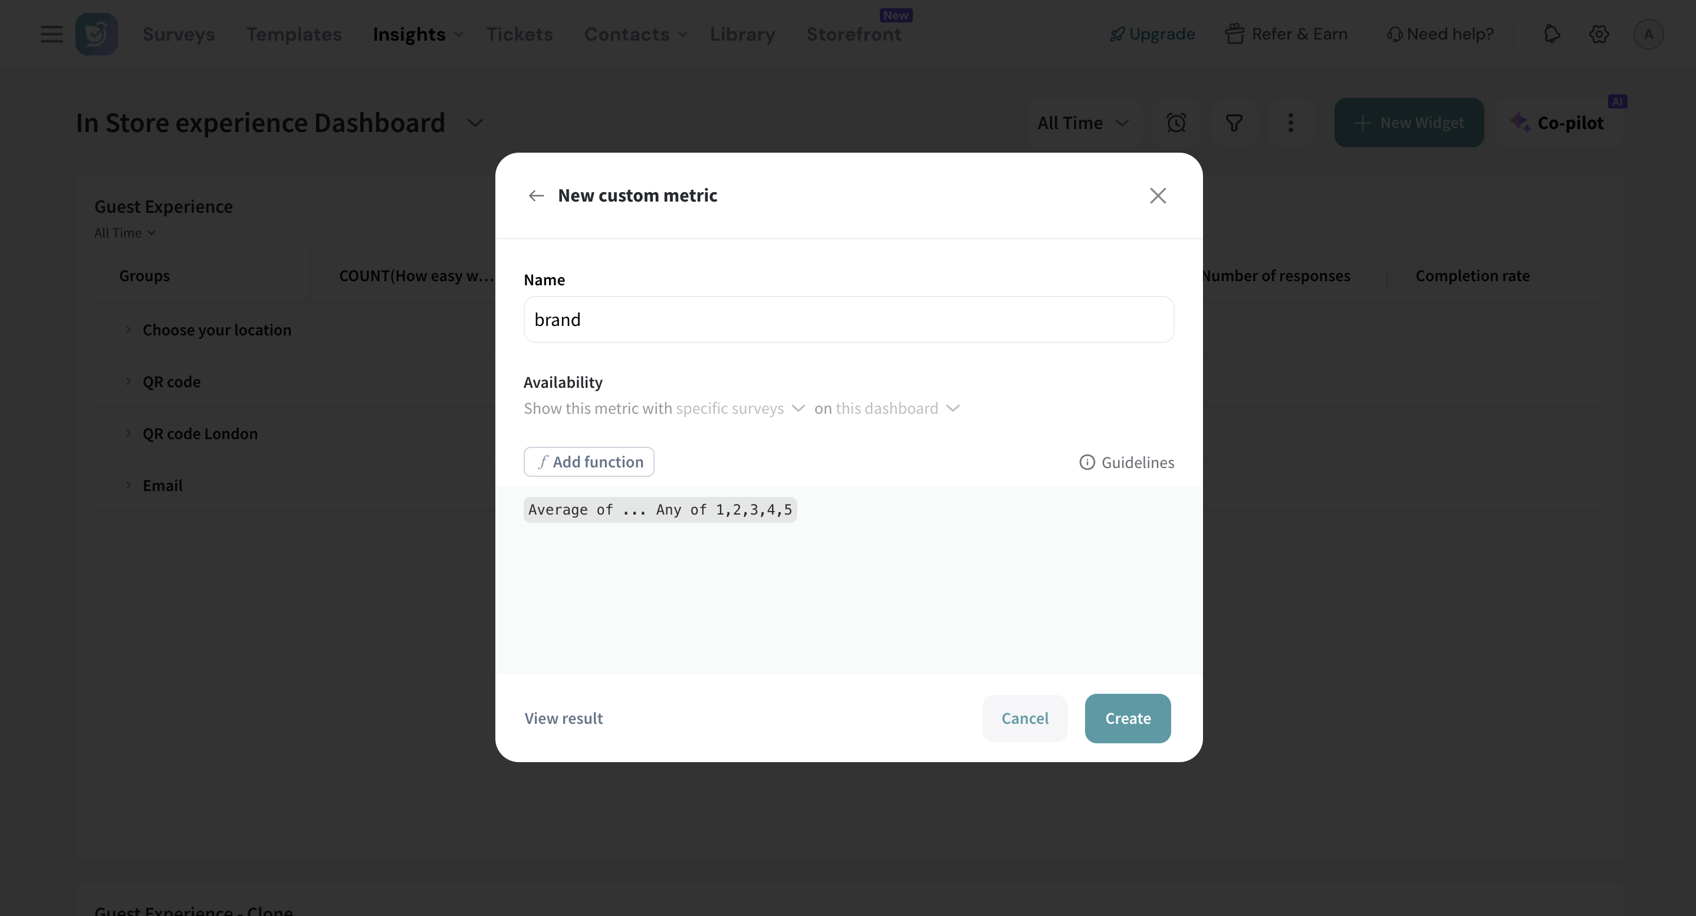Close the New custom metric dialog

click(x=1158, y=196)
